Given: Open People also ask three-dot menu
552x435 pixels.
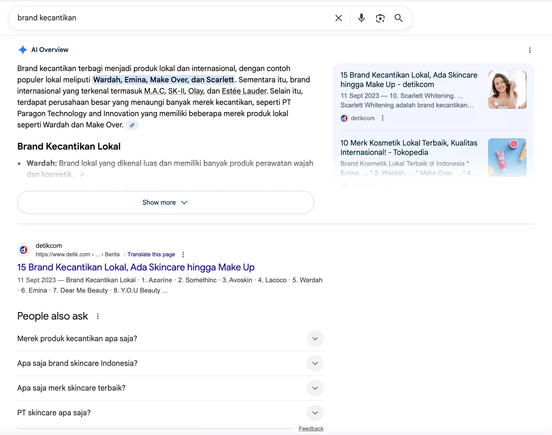Looking at the screenshot, I should point(98,316).
